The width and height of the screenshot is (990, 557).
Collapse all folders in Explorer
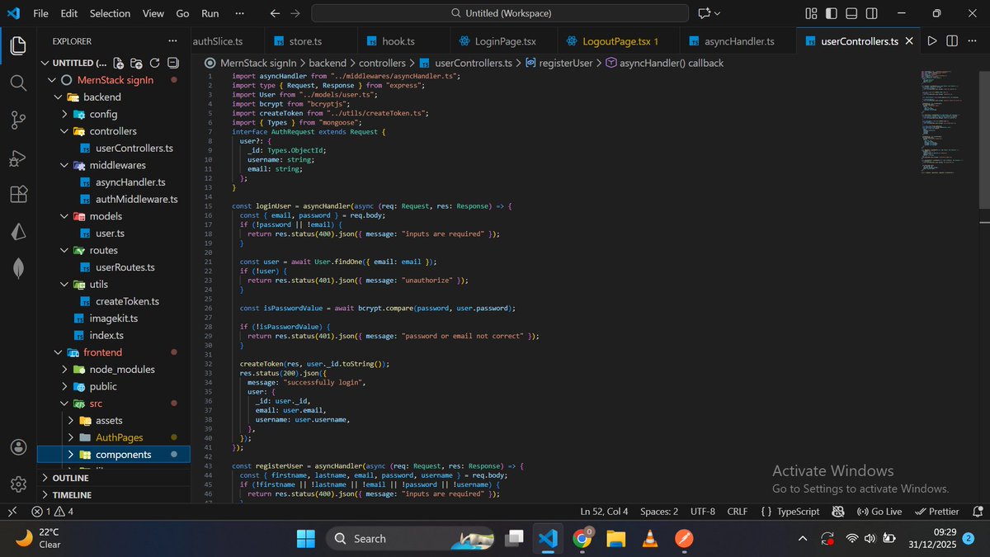point(172,64)
